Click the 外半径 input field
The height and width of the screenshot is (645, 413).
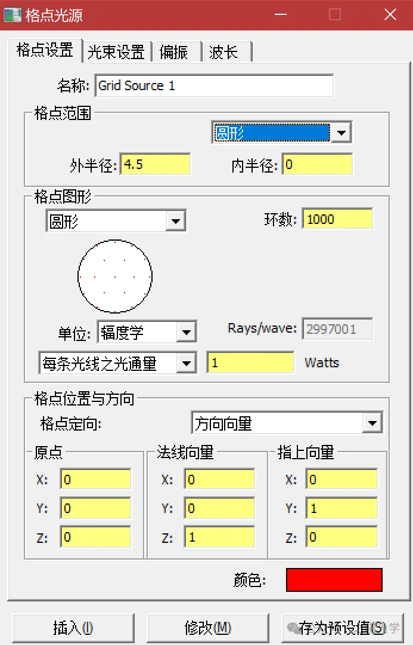coord(156,164)
